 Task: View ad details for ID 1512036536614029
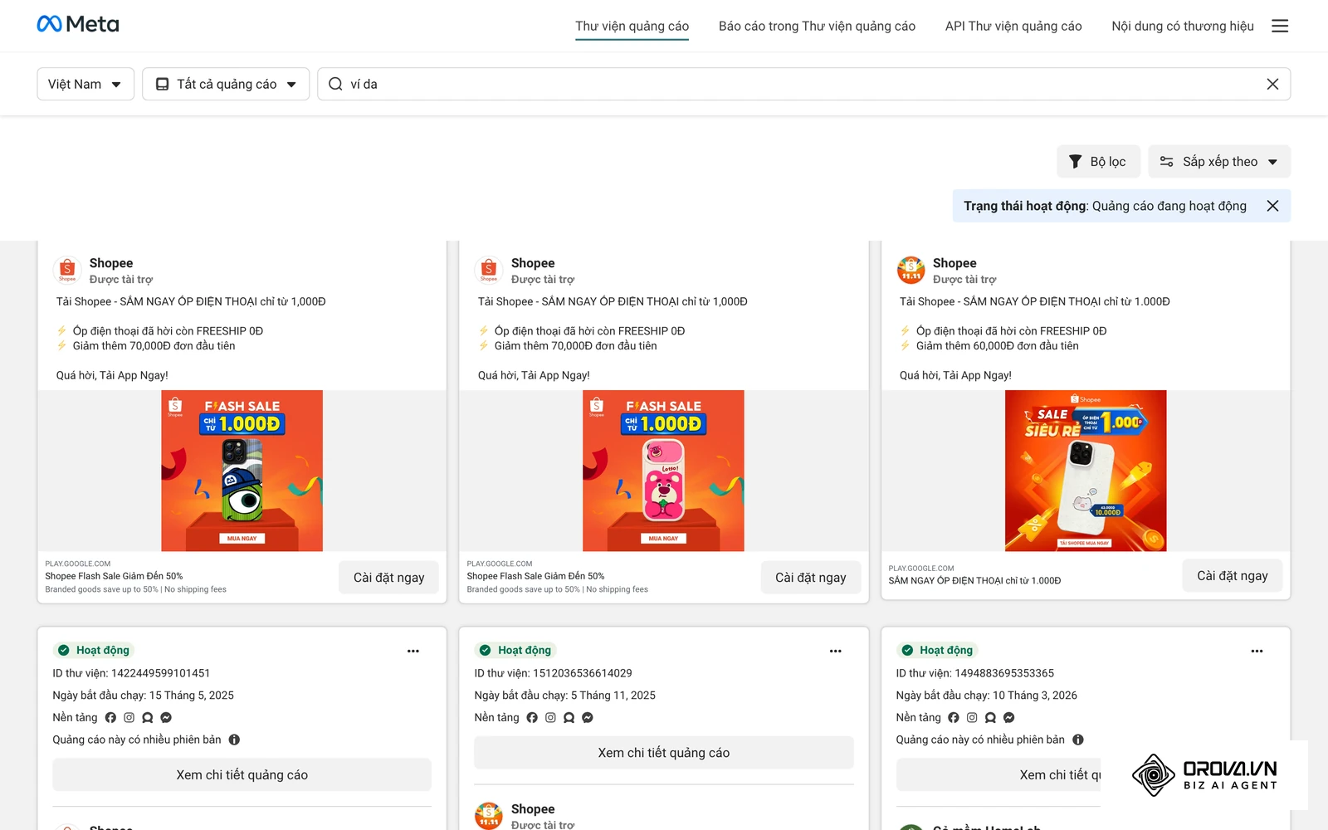(x=664, y=753)
